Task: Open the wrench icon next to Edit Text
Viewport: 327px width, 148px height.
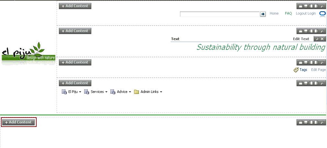Action: [x=317, y=39]
